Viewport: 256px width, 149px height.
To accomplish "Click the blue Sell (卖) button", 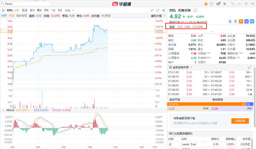I will (x=246, y=21).
